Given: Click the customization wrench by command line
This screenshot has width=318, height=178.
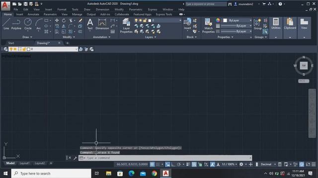Looking at the screenshot, I should [x=75, y=158].
